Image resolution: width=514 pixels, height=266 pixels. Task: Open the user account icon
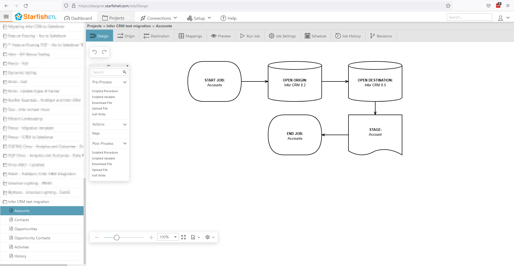(x=500, y=18)
